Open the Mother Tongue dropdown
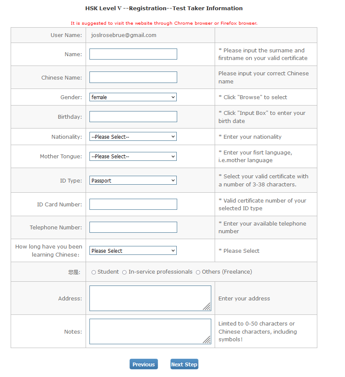 coord(133,156)
